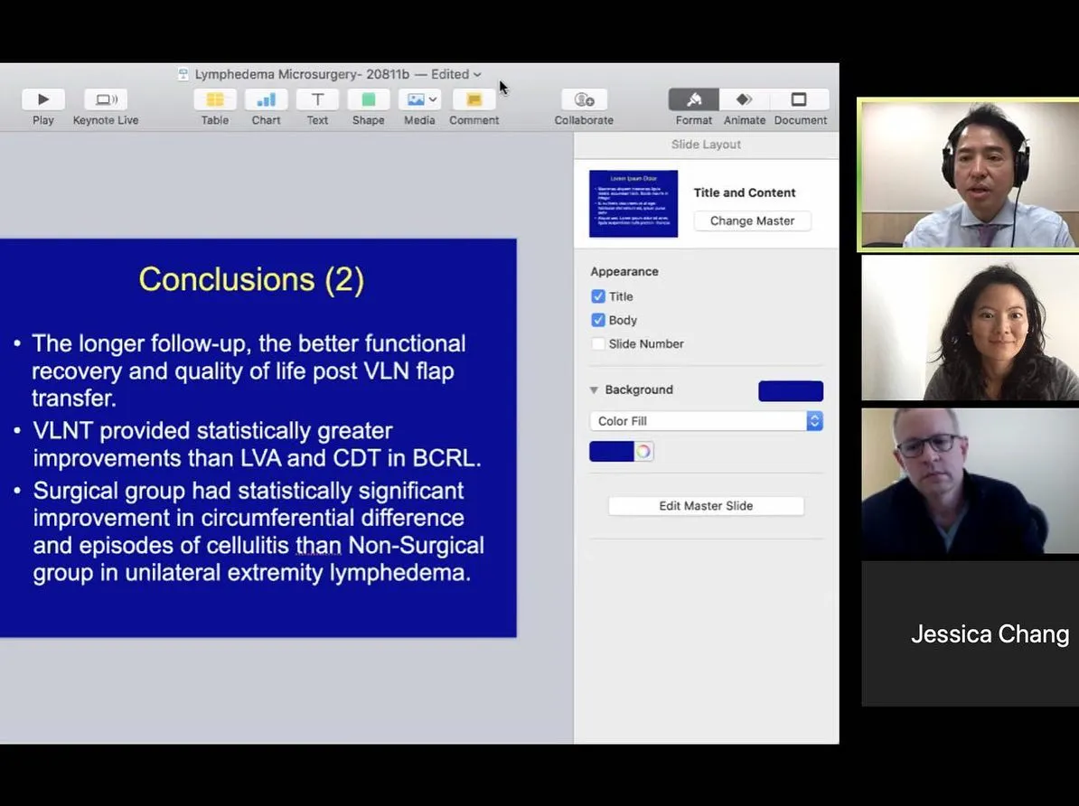Click the Change Master button
Image resolution: width=1079 pixels, height=806 pixels.
pyautogui.click(x=752, y=221)
